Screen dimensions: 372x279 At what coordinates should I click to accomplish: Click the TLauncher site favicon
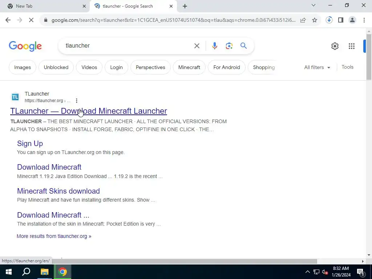pos(15,97)
